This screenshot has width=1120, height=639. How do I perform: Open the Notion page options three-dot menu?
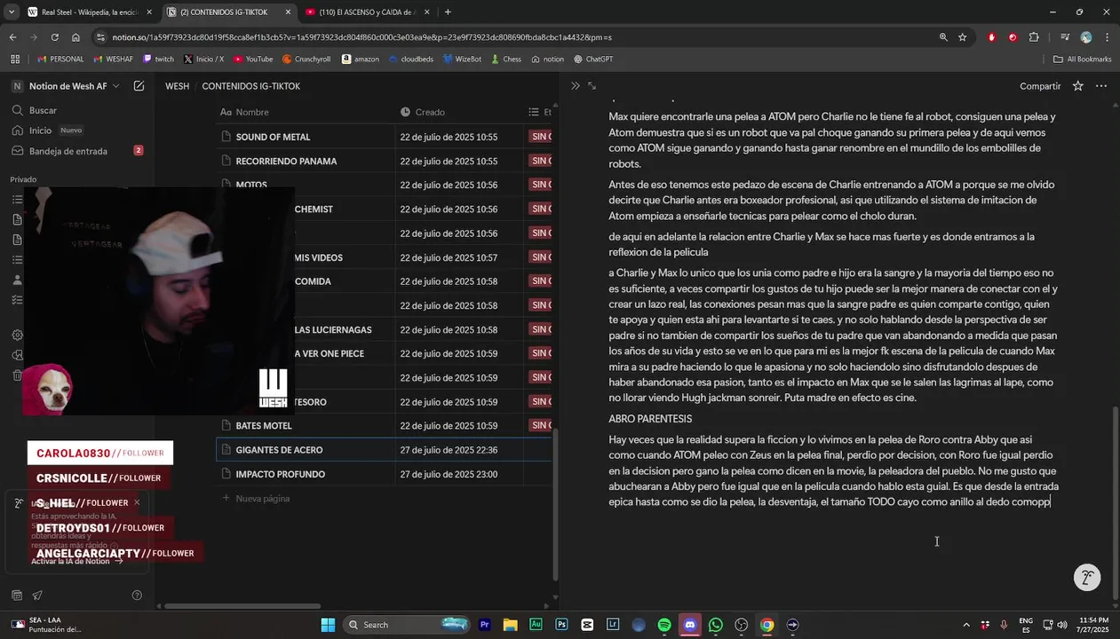(1101, 86)
